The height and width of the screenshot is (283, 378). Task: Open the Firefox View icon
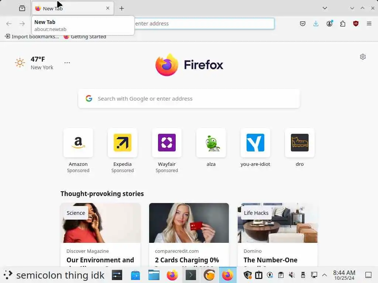[22, 8]
